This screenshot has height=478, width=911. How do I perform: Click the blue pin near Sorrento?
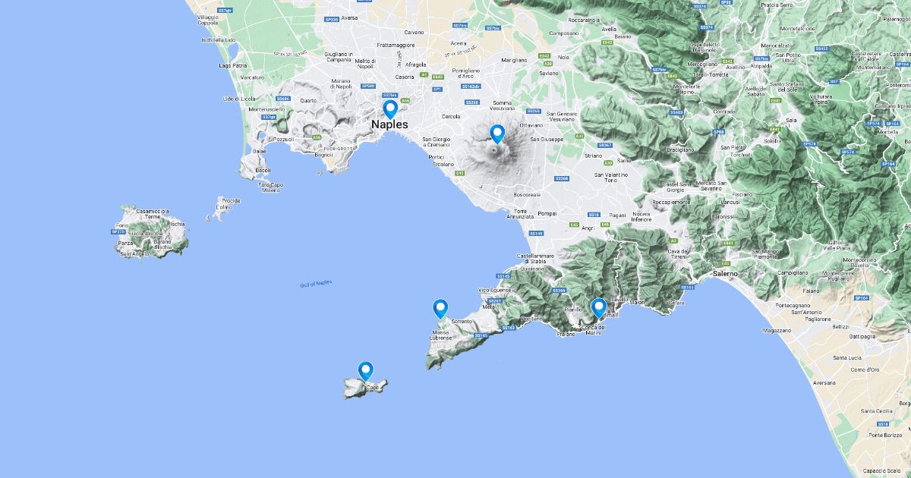[x=440, y=309]
